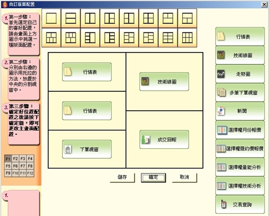
Task: Confirm with the 確定 button
Action: (x=154, y=177)
